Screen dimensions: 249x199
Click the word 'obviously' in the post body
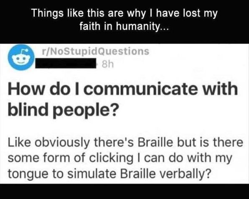[x=62, y=143]
